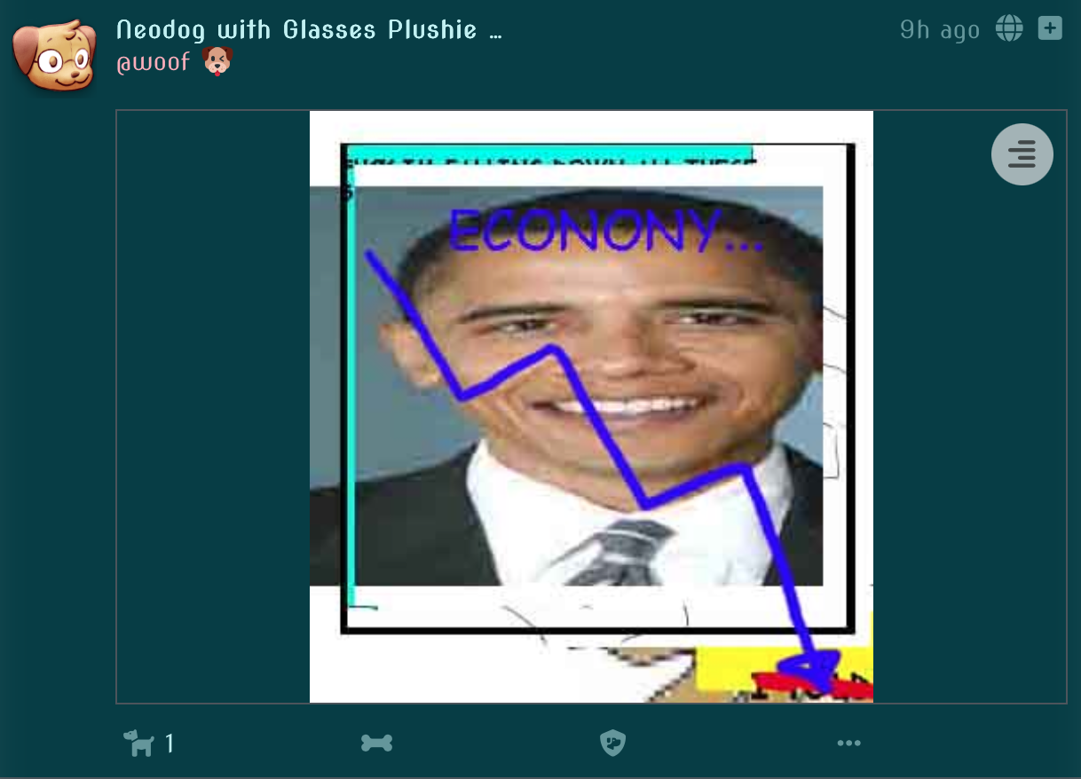This screenshot has height=779, width=1081.
Task: Boost the post with the bone icon
Action: coord(376,743)
